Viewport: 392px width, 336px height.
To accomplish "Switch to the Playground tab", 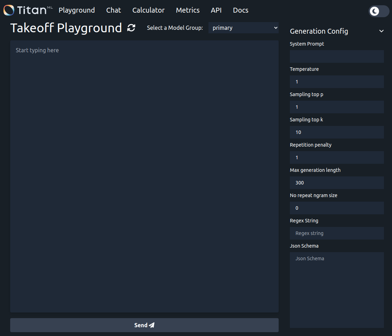I will [x=77, y=10].
